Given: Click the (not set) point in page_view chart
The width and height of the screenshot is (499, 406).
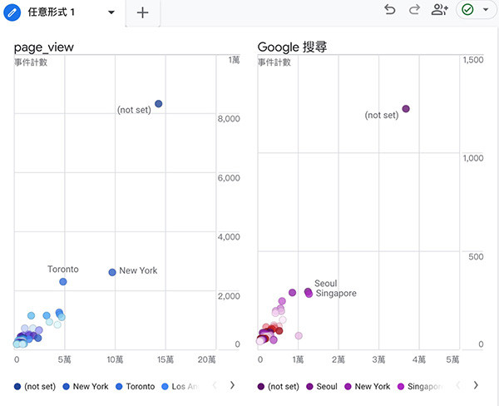Looking at the screenshot, I should click(159, 104).
